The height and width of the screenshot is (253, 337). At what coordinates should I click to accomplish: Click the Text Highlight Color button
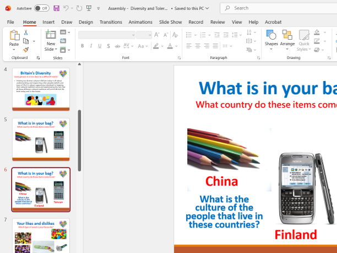point(156,46)
